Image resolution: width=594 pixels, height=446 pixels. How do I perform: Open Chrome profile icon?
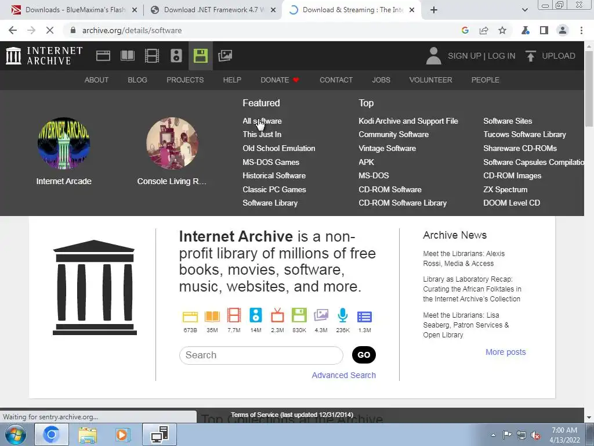(x=563, y=30)
